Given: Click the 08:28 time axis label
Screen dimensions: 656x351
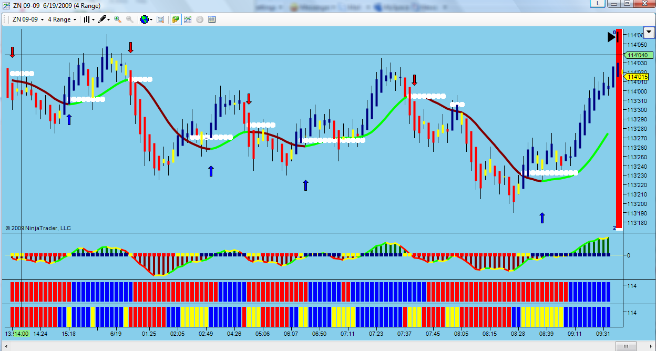Looking at the screenshot, I should click(x=518, y=334).
